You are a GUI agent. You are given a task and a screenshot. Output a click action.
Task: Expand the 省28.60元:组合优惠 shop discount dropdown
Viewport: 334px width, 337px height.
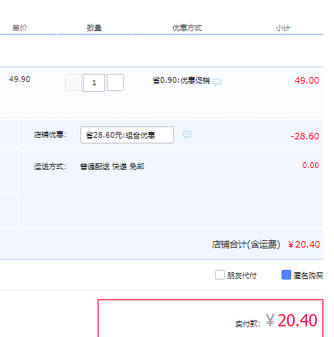127,134
